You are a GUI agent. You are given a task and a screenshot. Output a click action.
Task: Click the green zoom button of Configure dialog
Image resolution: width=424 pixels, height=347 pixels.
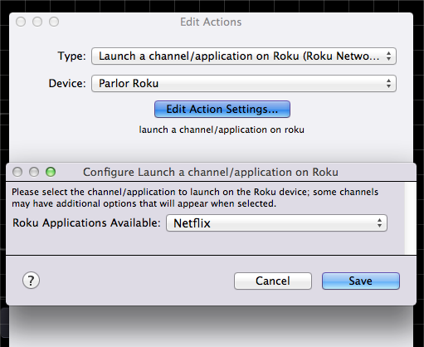51,172
